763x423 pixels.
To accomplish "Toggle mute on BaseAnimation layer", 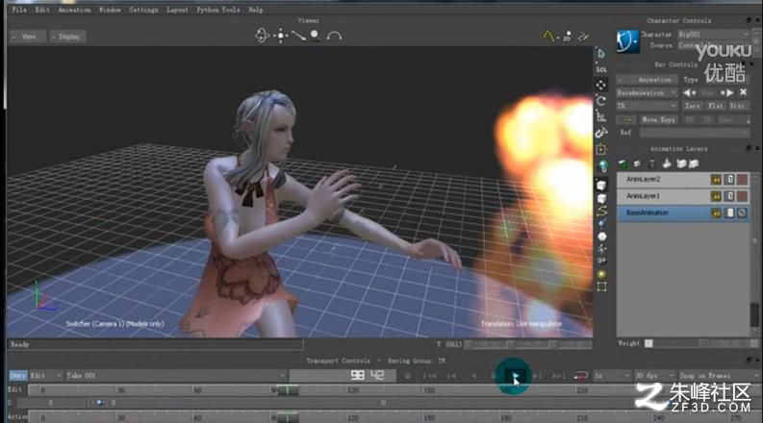I will (x=742, y=213).
